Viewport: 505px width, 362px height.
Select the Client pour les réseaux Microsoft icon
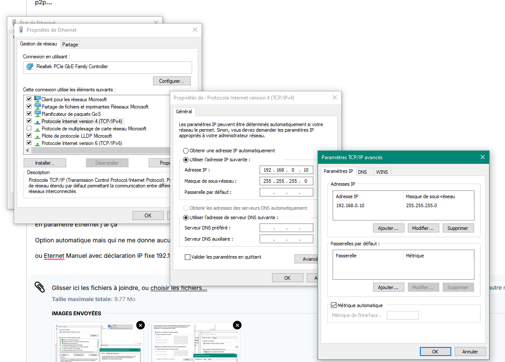click(37, 99)
